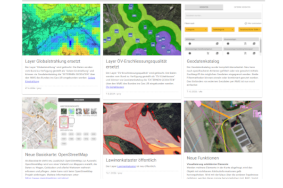Open the Lawinenkataster link
283x188 pixels.
126,166
